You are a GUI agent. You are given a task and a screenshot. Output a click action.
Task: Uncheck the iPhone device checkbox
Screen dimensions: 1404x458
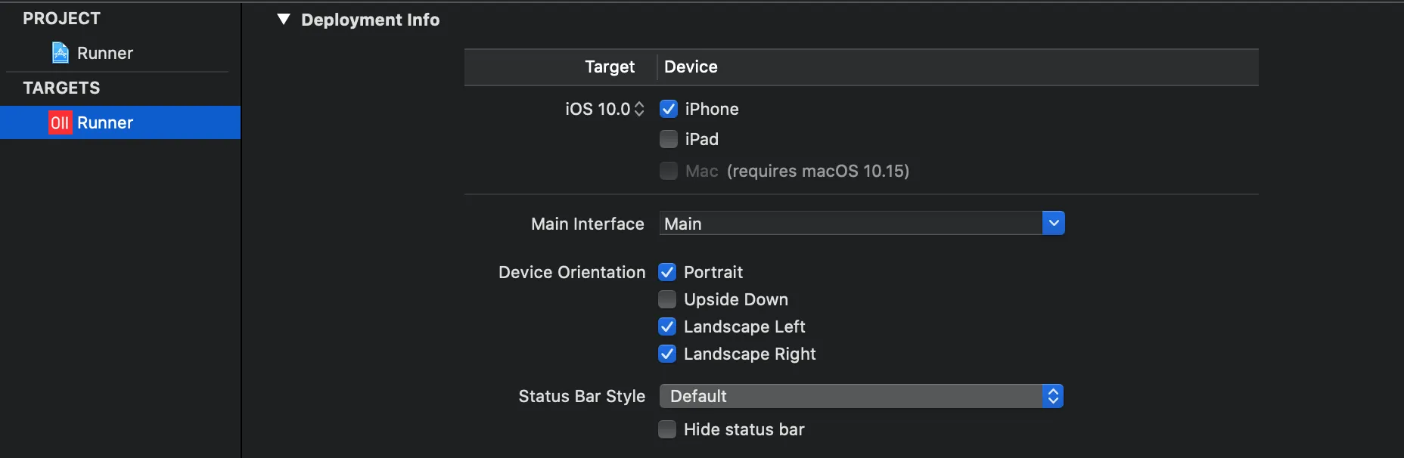coord(669,109)
